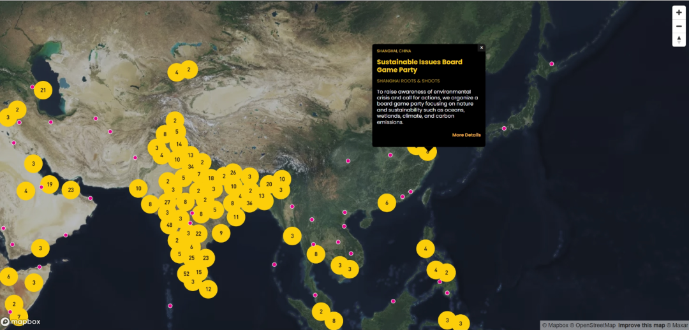Screen dimensions: 689x330
Task: Open More Details for board game party
Action: coord(466,134)
